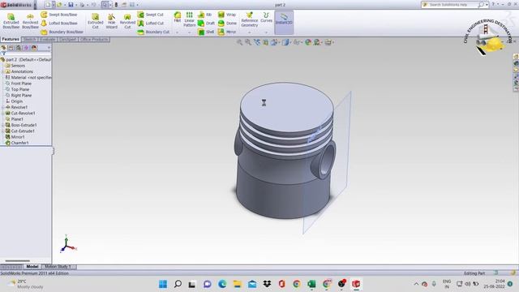Open the New document dropdown arrow
519x292 pixels.
[54, 5]
